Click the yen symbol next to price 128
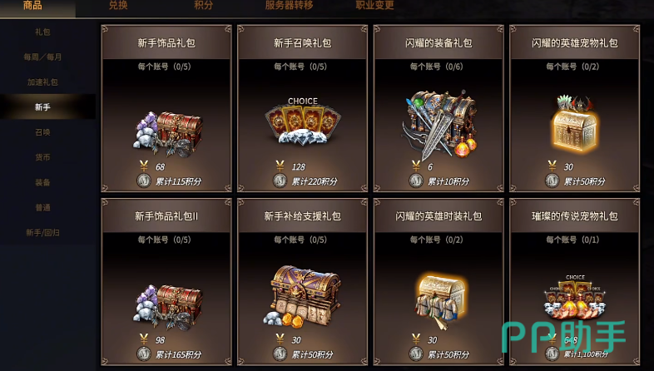654x371 pixels. point(280,166)
